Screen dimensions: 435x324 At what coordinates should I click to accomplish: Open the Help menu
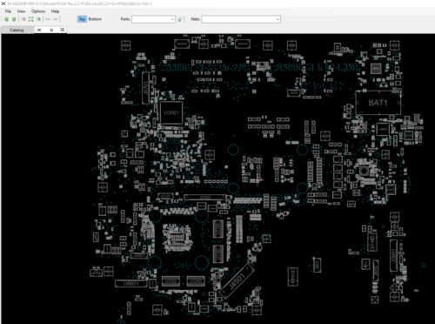(x=55, y=11)
